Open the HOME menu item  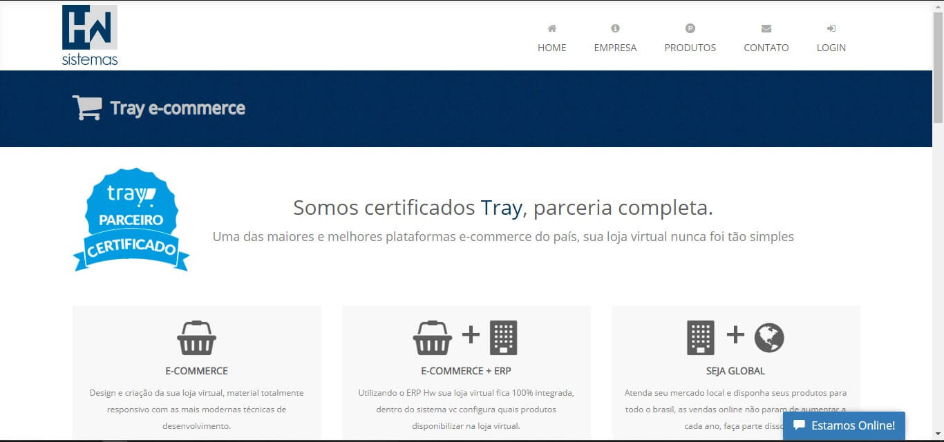coord(552,48)
